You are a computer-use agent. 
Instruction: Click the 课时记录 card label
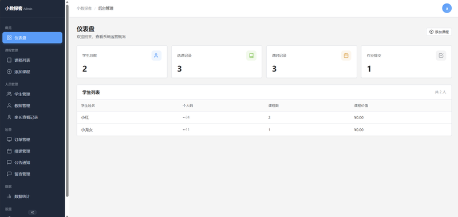(279, 56)
